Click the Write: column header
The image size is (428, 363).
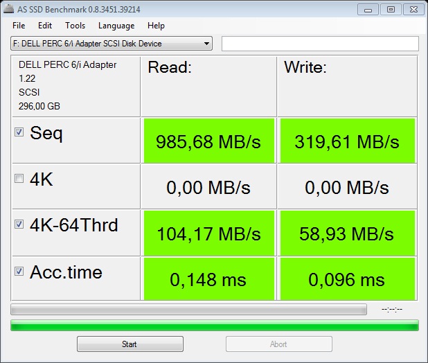pyautogui.click(x=305, y=67)
